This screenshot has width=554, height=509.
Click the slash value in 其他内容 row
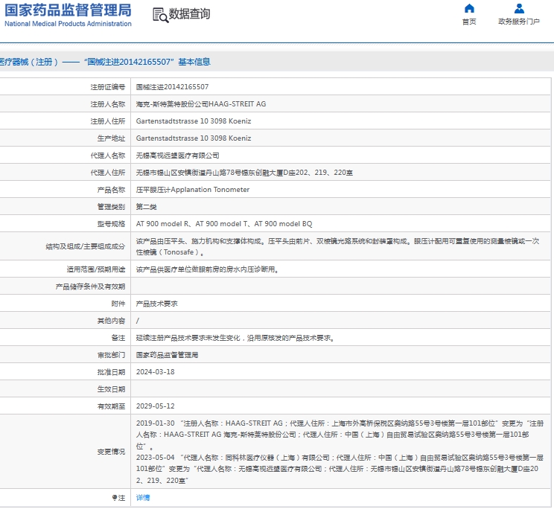[138, 321]
